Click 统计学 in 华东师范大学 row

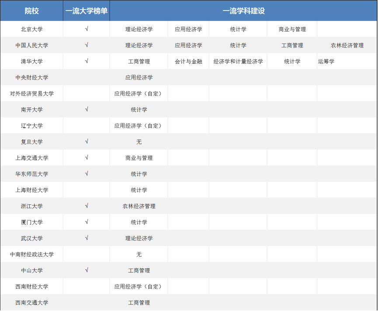139,174
